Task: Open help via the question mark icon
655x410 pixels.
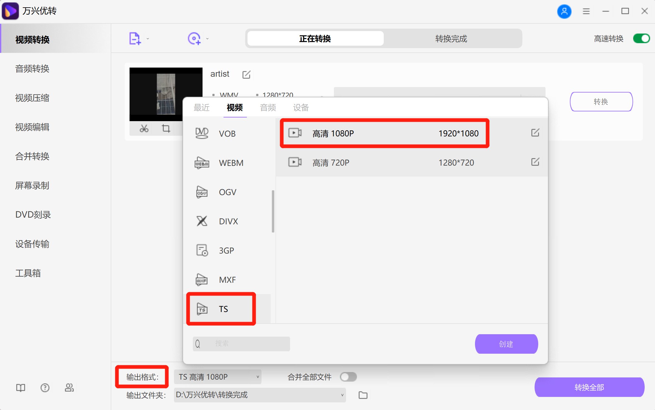Action: 45,387
